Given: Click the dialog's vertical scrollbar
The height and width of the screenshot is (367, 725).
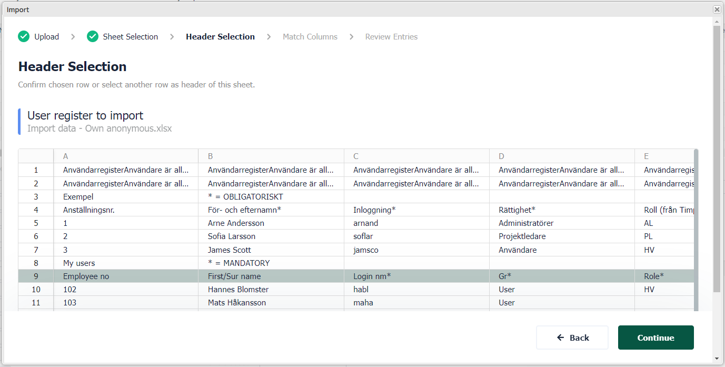Looking at the screenshot, I should [x=717, y=158].
